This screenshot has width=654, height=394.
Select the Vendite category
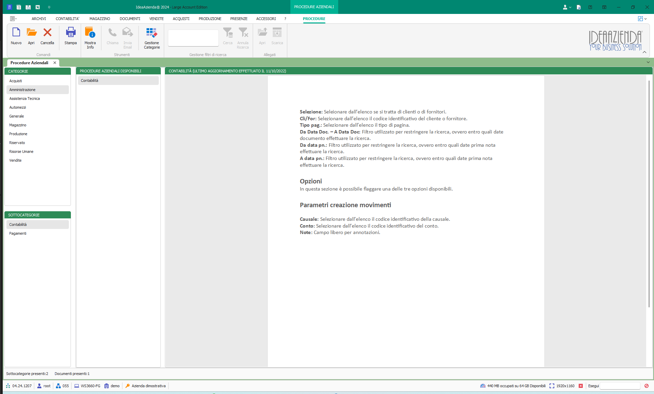click(x=38, y=160)
